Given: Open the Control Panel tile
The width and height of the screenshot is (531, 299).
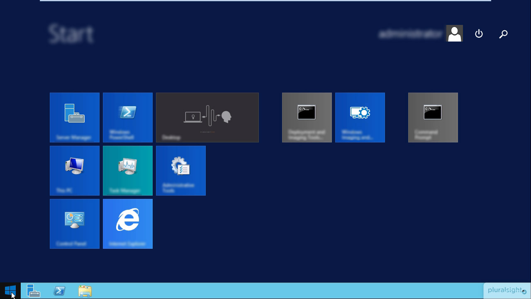Looking at the screenshot, I should click(75, 224).
